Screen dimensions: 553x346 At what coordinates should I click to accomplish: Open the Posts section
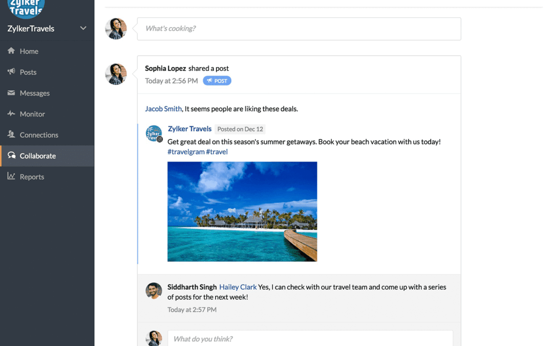(x=47, y=72)
